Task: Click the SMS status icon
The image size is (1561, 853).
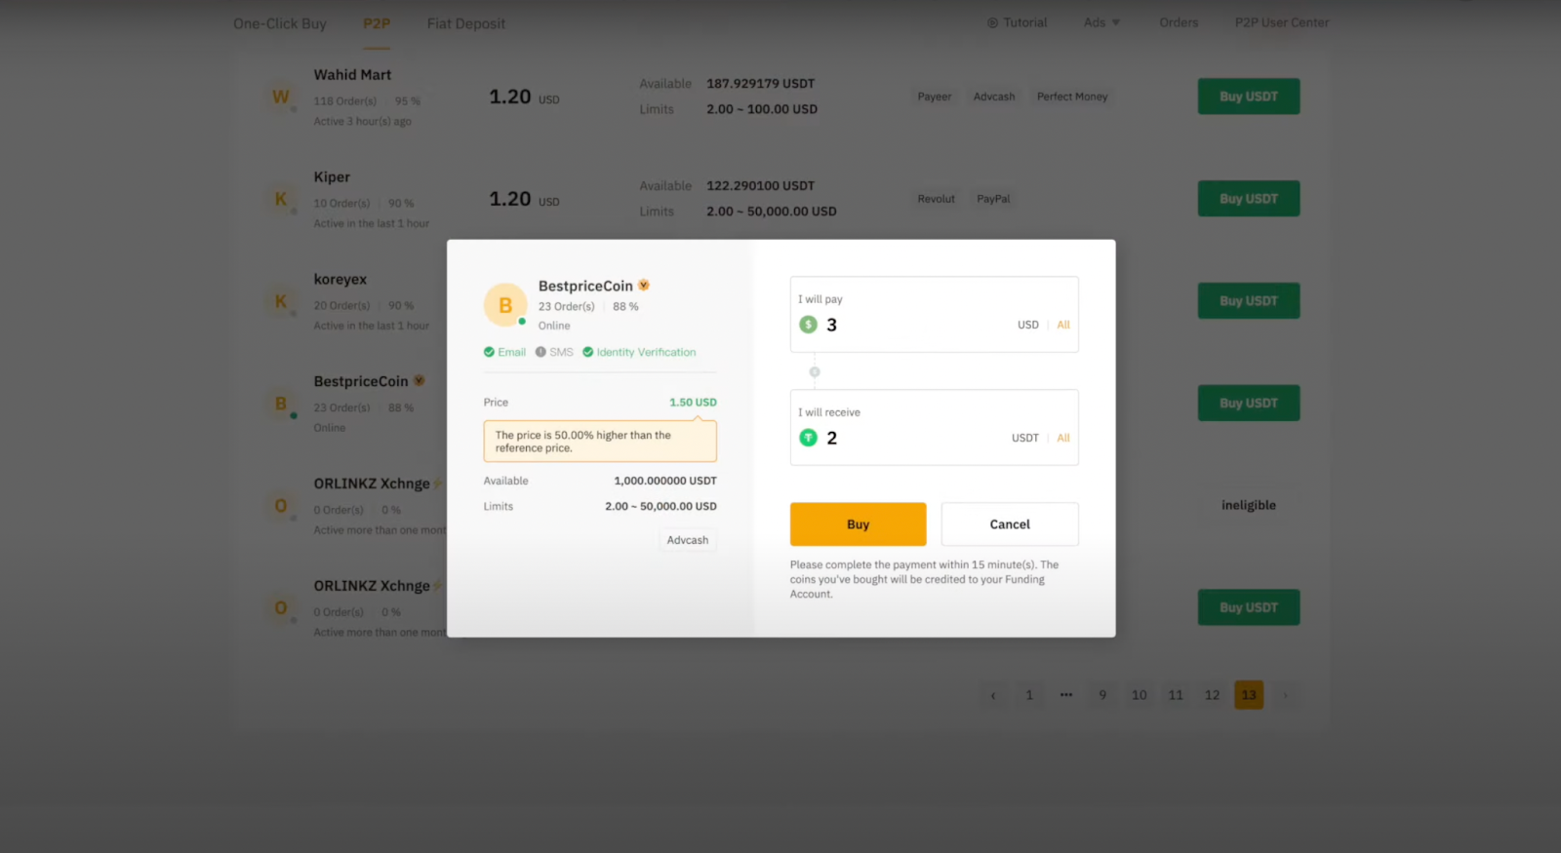Action: click(540, 352)
